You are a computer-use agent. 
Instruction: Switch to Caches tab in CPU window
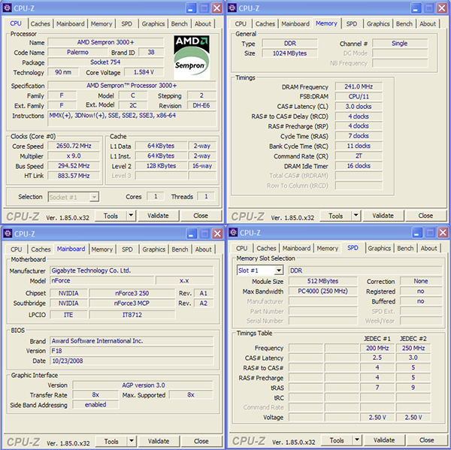coord(41,24)
